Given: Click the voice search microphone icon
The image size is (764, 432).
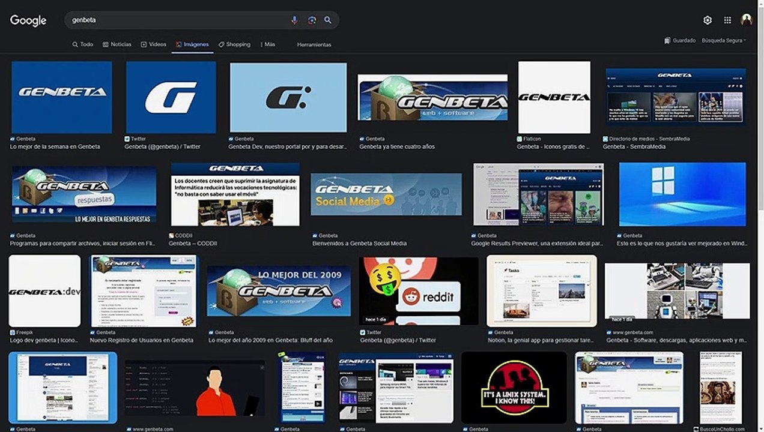Looking at the screenshot, I should (x=294, y=20).
